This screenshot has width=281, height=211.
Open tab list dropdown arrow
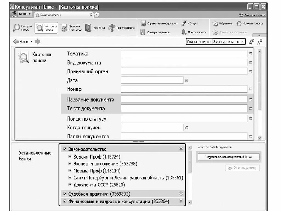(97, 15)
